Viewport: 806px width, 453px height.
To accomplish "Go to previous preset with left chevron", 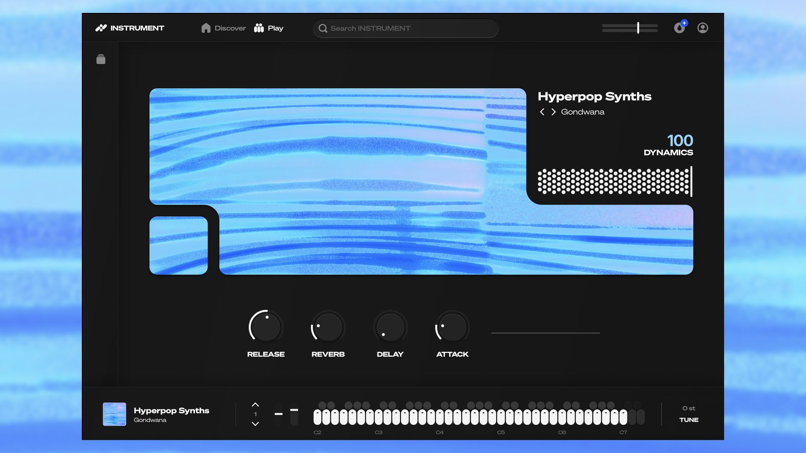I will [x=542, y=112].
